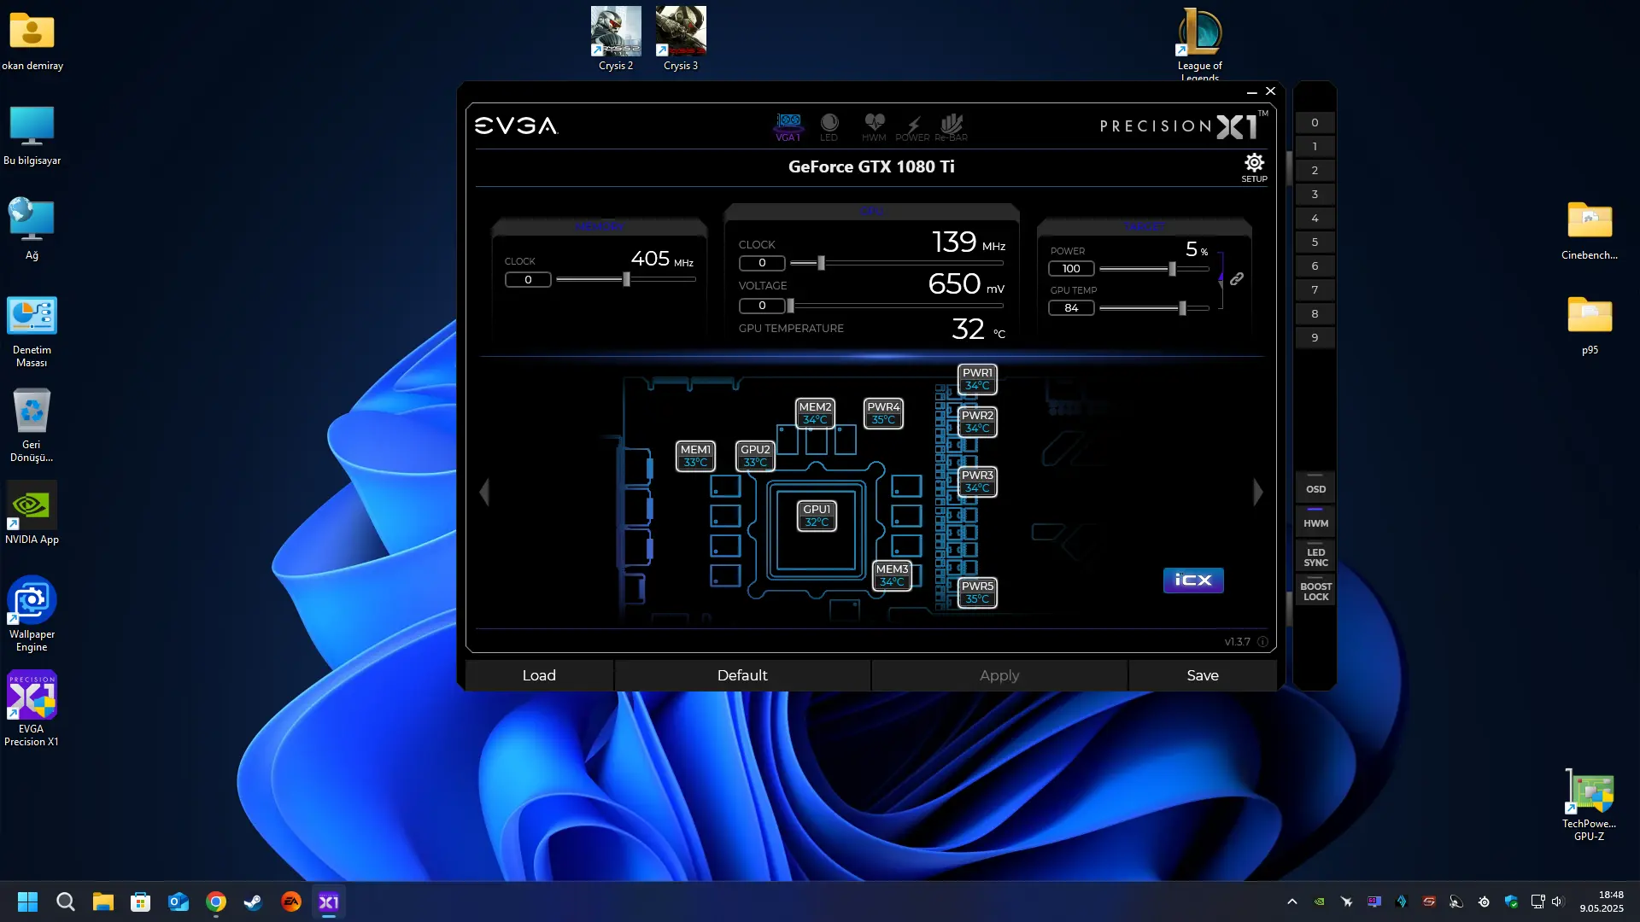
Task: Select profile slot 8
Action: 1315,314
